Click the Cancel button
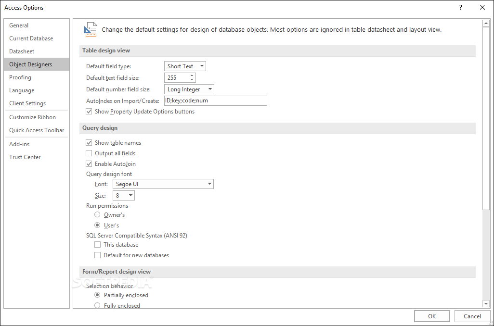The image size is (494, 326). click(x=472, y=316)
